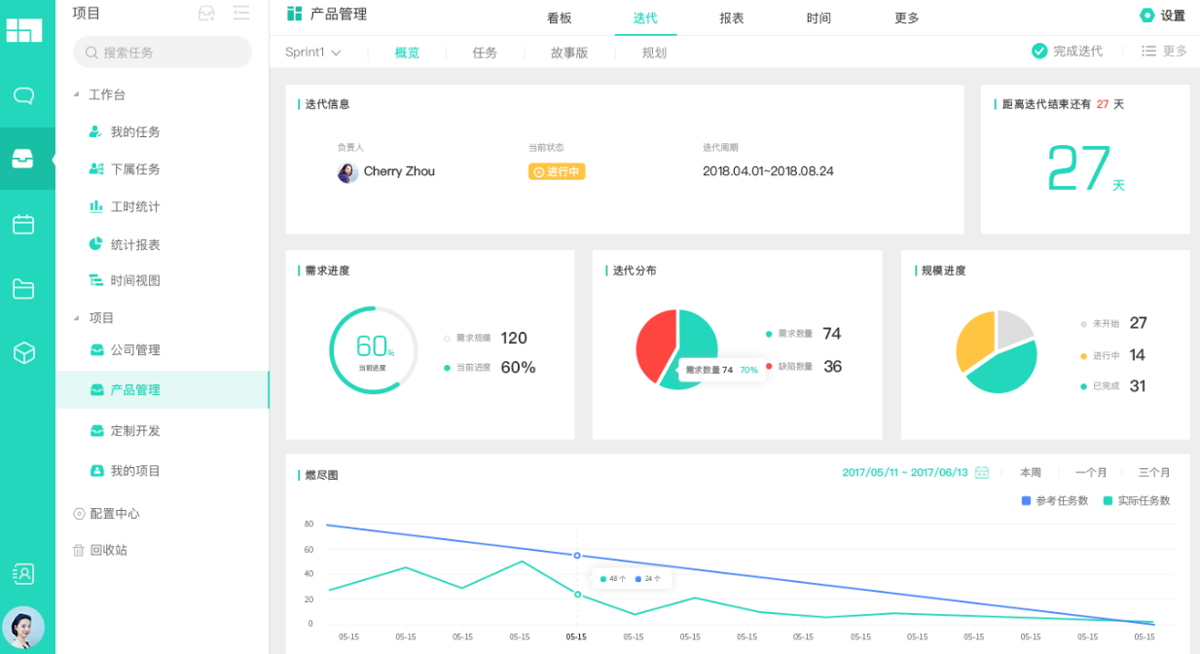This screenshot has width=1200, height=654.
Task: Open the chat messages icon in left rail
Action: click(23, 95)
